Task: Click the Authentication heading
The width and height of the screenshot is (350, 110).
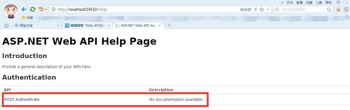Action: (29, 77)
